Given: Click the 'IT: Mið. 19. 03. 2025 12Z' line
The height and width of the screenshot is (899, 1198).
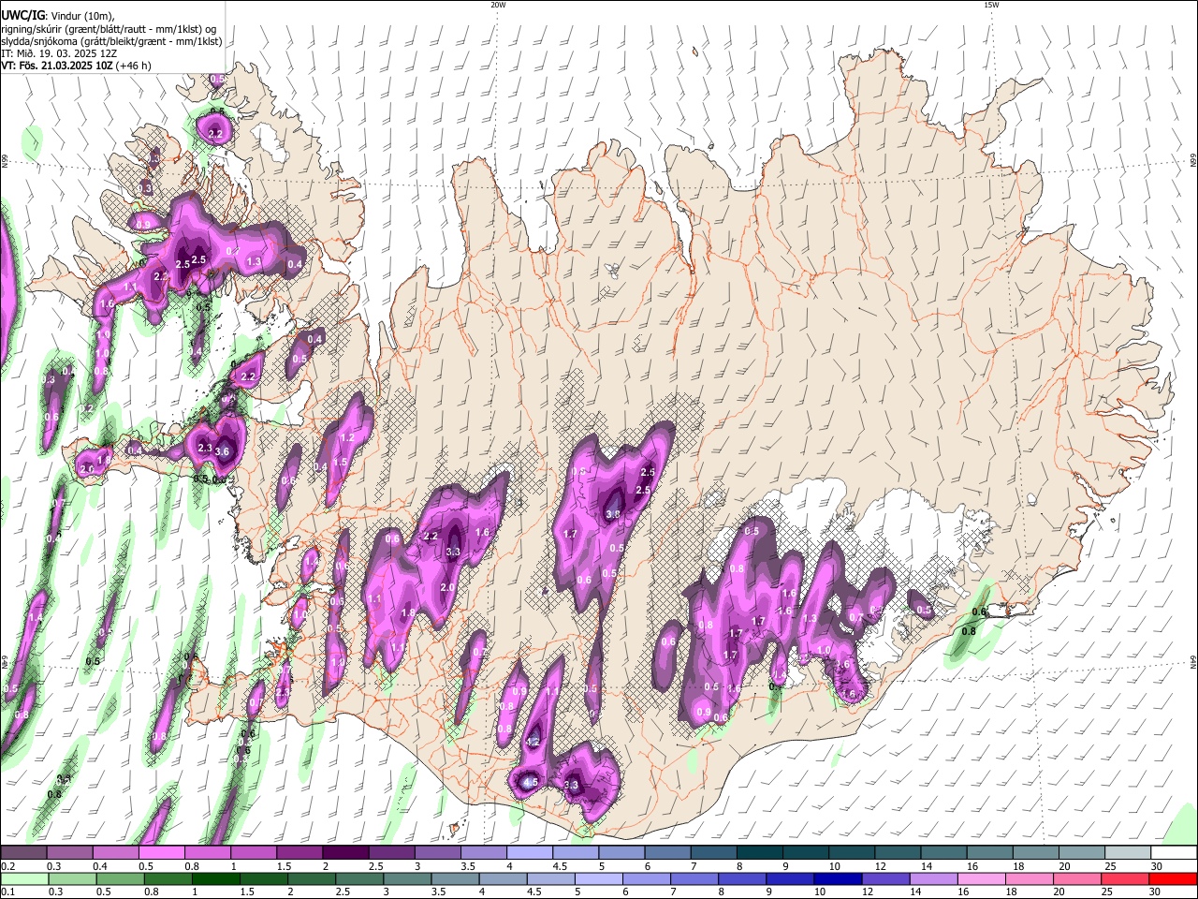Looking at the screenshot, I should tap(60, 53).
